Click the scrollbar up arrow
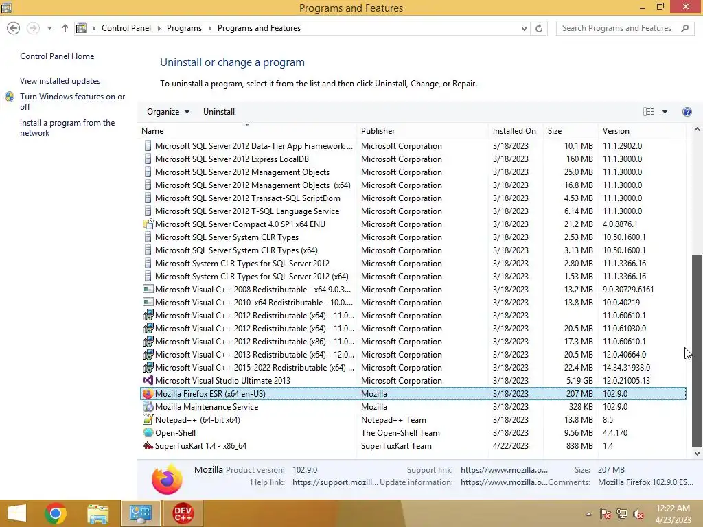This screenshot has height=527, width=703. [x=697, y=130]
